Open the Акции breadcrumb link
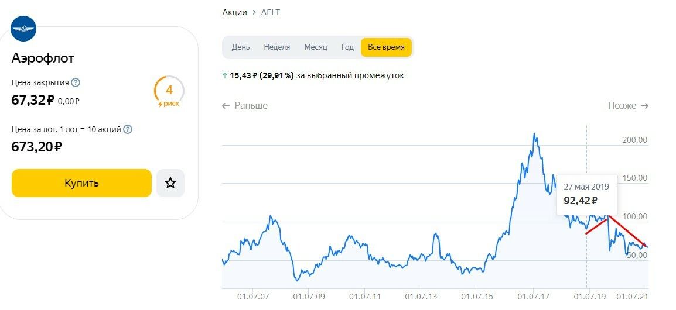676x310 pixels. coord(234,12)
